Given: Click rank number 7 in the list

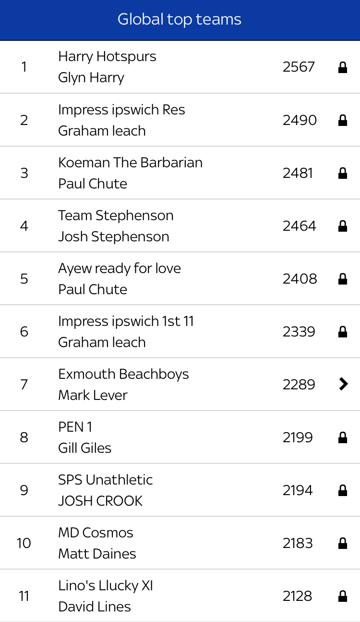Looking at the screenshot, I should (24, 385).
